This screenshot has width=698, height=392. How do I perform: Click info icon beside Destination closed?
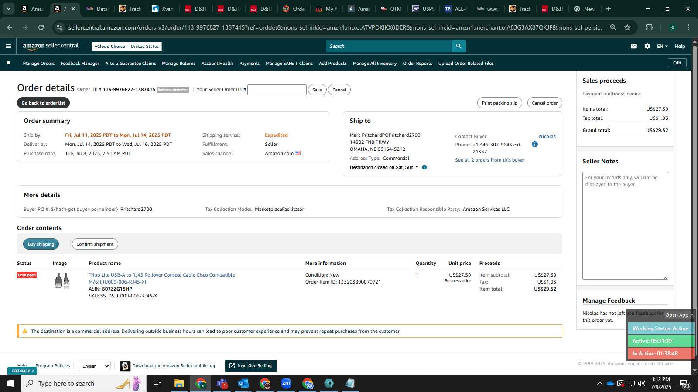click(424, 167)
